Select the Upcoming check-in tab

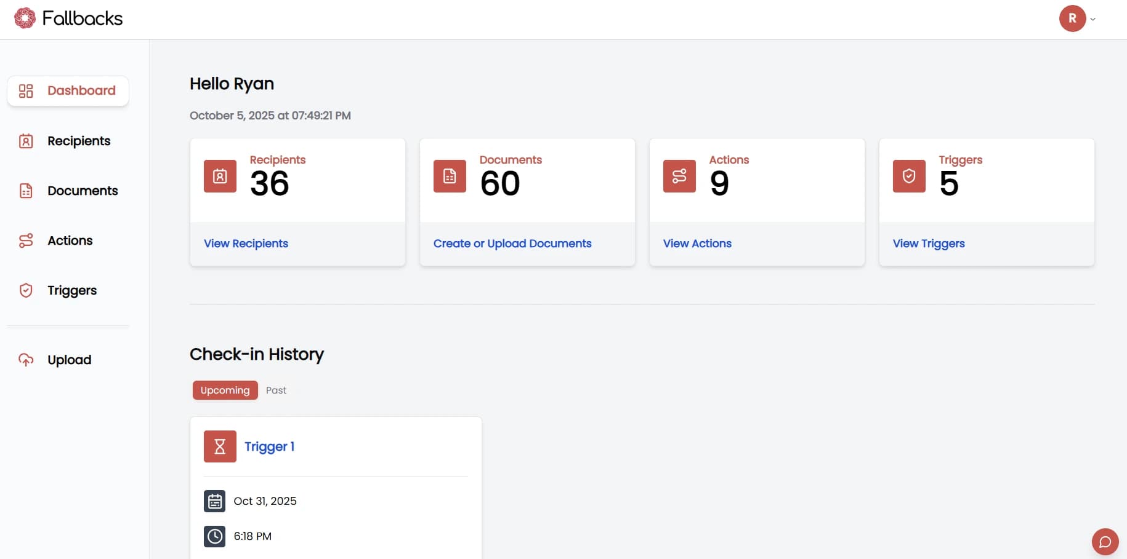[x=225, y=391]
